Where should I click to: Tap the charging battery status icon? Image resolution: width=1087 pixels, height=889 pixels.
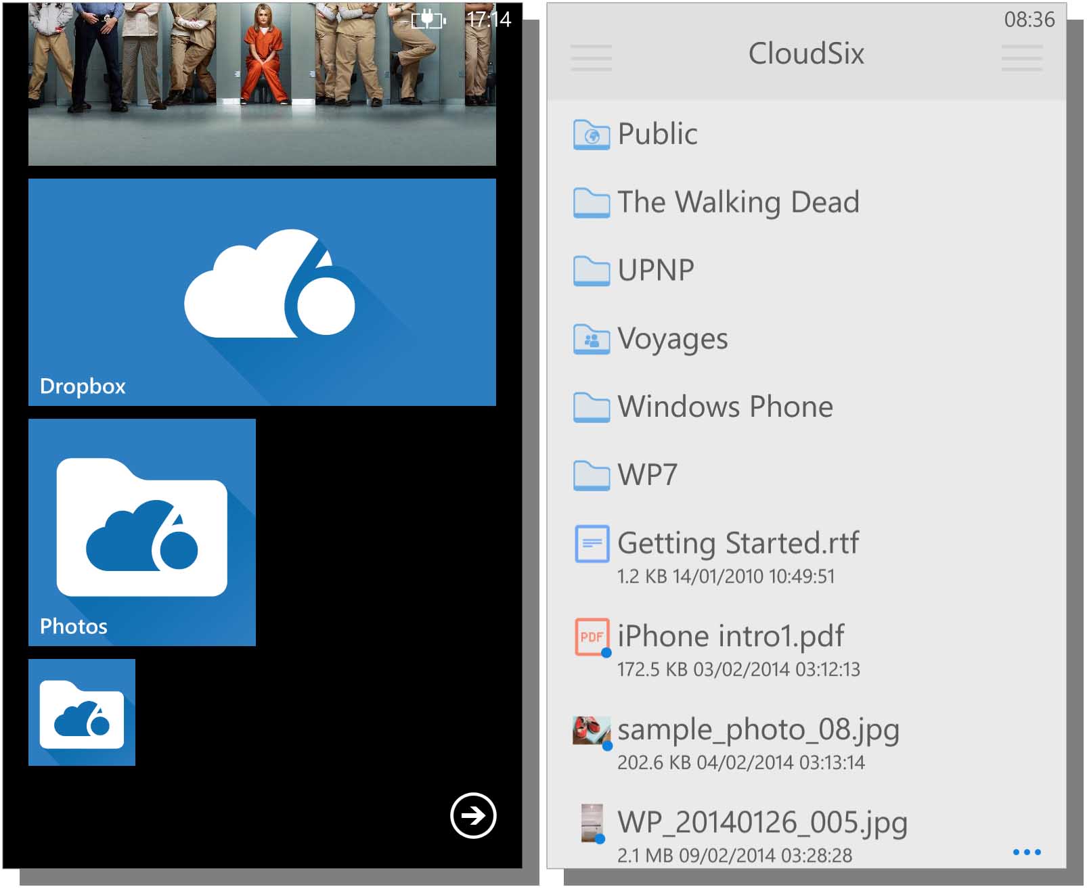pos(428,20)
